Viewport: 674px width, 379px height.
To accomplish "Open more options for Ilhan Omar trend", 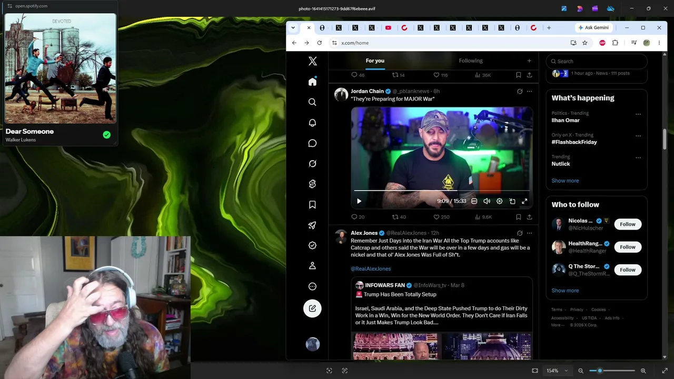I will tap(638, 114).
